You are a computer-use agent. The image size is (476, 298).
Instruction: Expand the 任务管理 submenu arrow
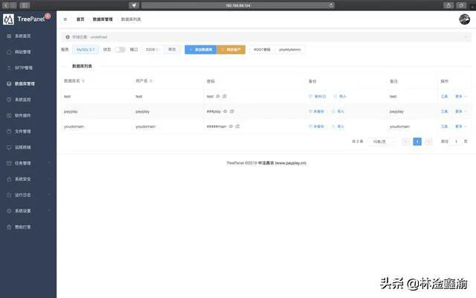pos(49,163)
